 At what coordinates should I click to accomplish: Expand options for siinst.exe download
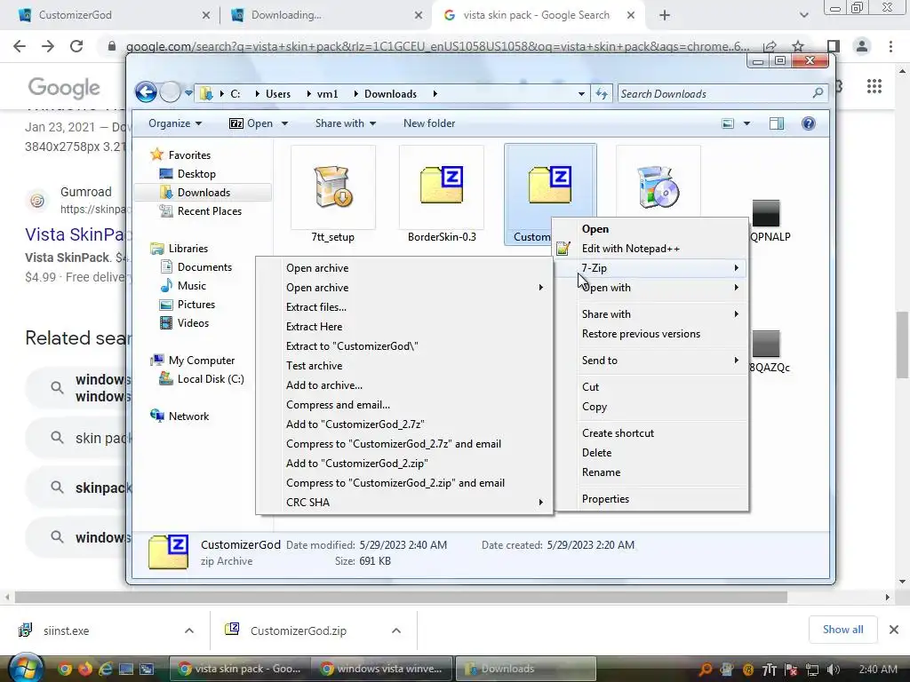click(189, 630)
